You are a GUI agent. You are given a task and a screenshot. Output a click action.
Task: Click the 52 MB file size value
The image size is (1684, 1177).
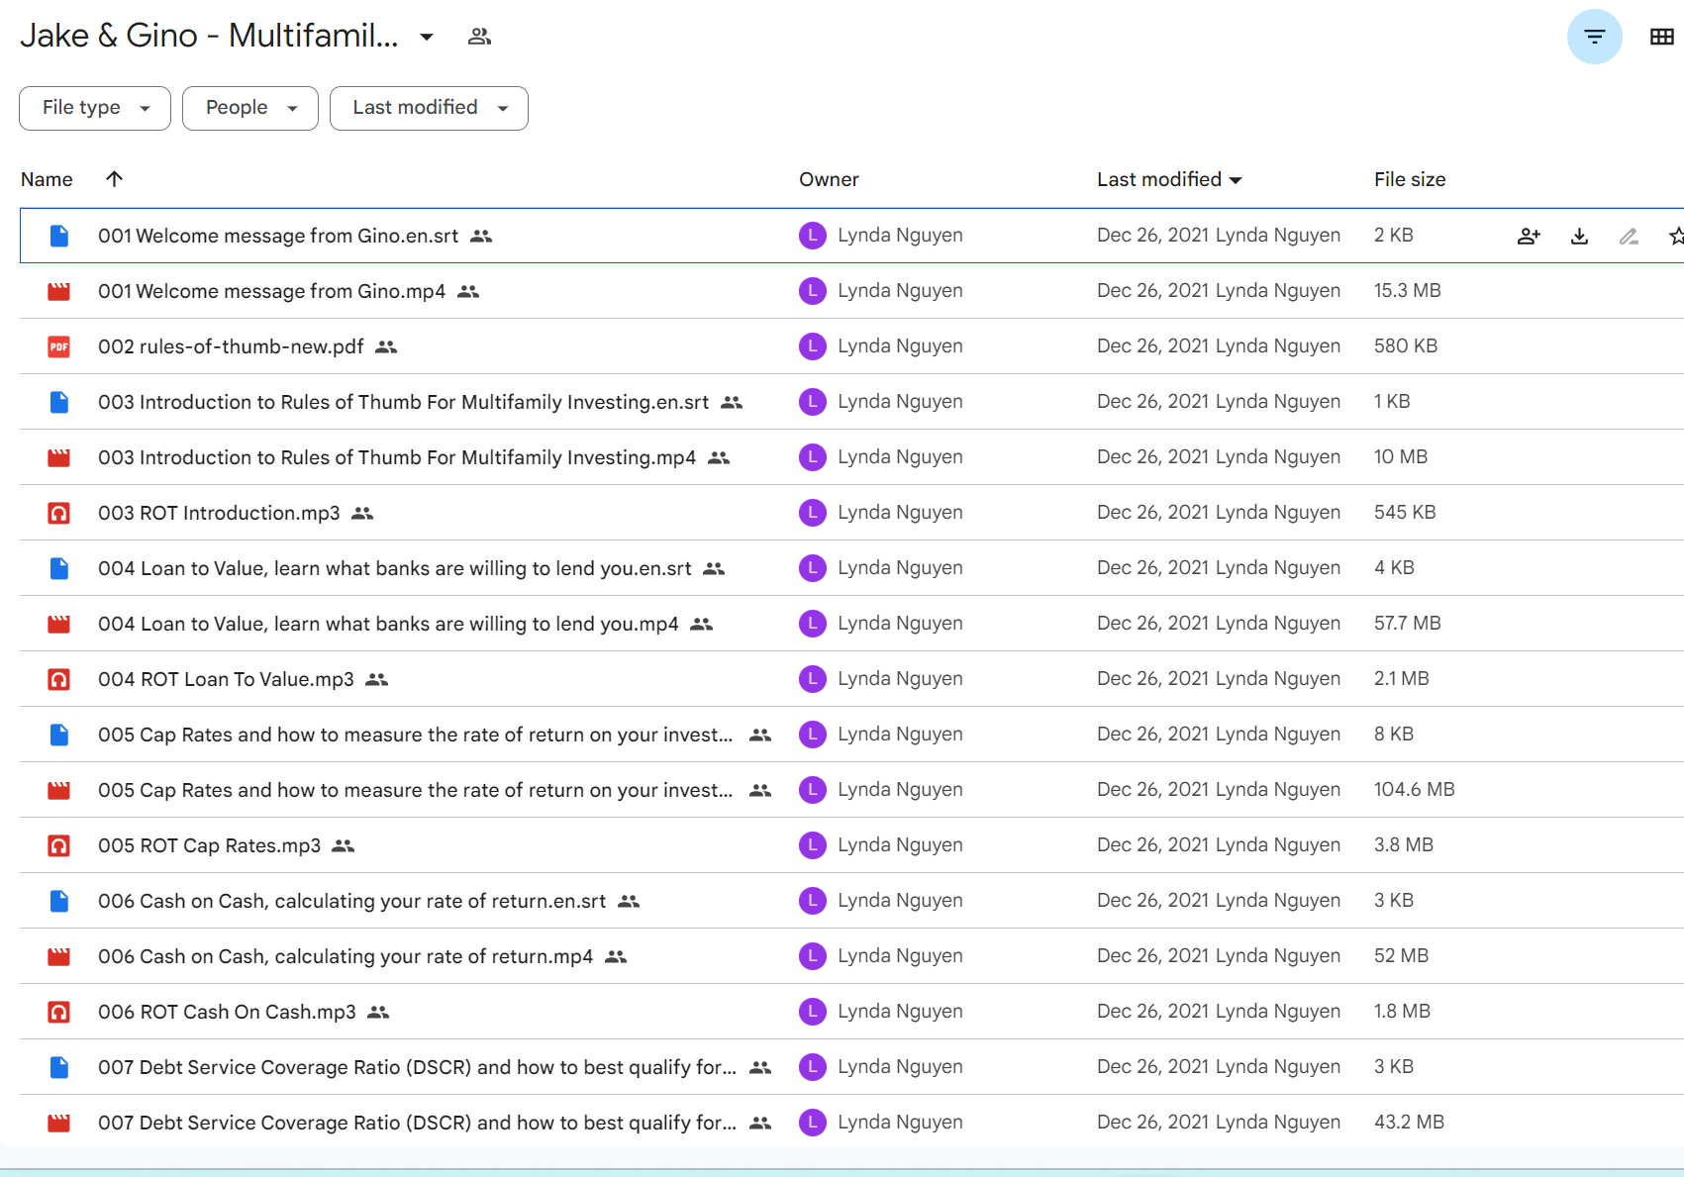tap(1401, 955)
